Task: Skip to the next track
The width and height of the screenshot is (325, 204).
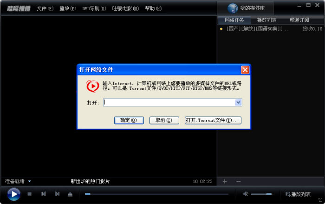Action: (x=57, y=194)
